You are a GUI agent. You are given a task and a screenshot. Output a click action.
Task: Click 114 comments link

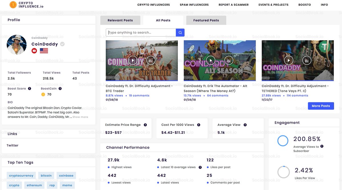click(297, 96)
